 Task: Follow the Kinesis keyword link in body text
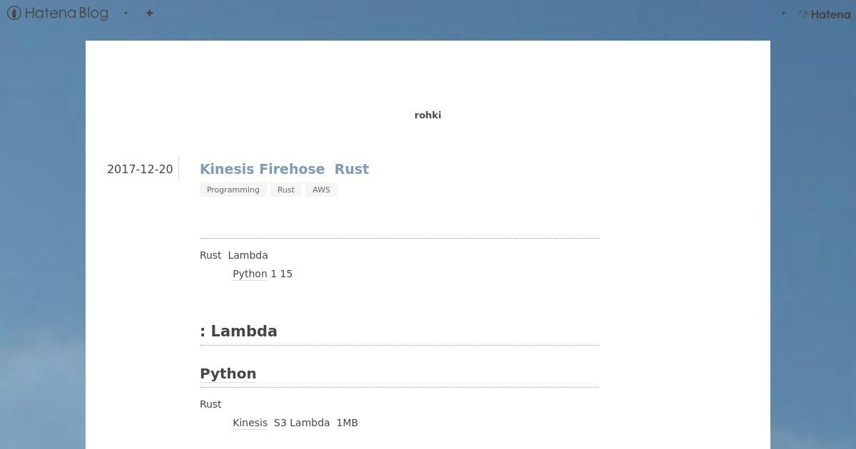[250, 423]
